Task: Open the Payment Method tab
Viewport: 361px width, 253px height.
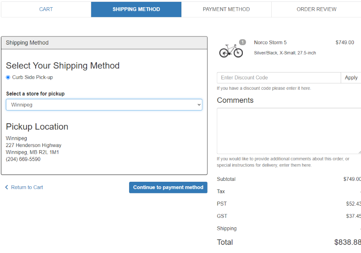Action: pyautogui.click(x=226, y=9)
